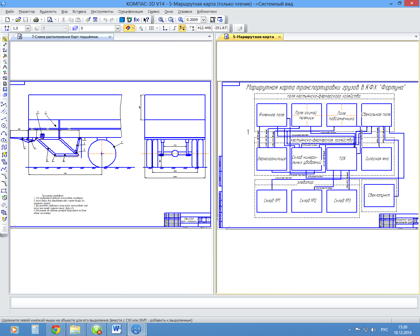Select the Chamfer tool in left toolbar

click(x=4, y=176)
